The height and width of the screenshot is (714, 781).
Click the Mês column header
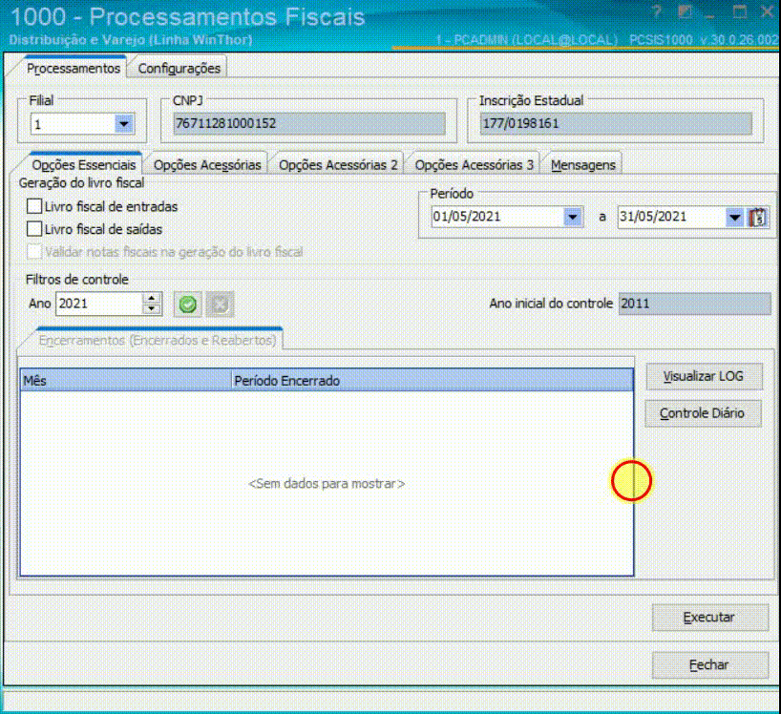(126, 381)
